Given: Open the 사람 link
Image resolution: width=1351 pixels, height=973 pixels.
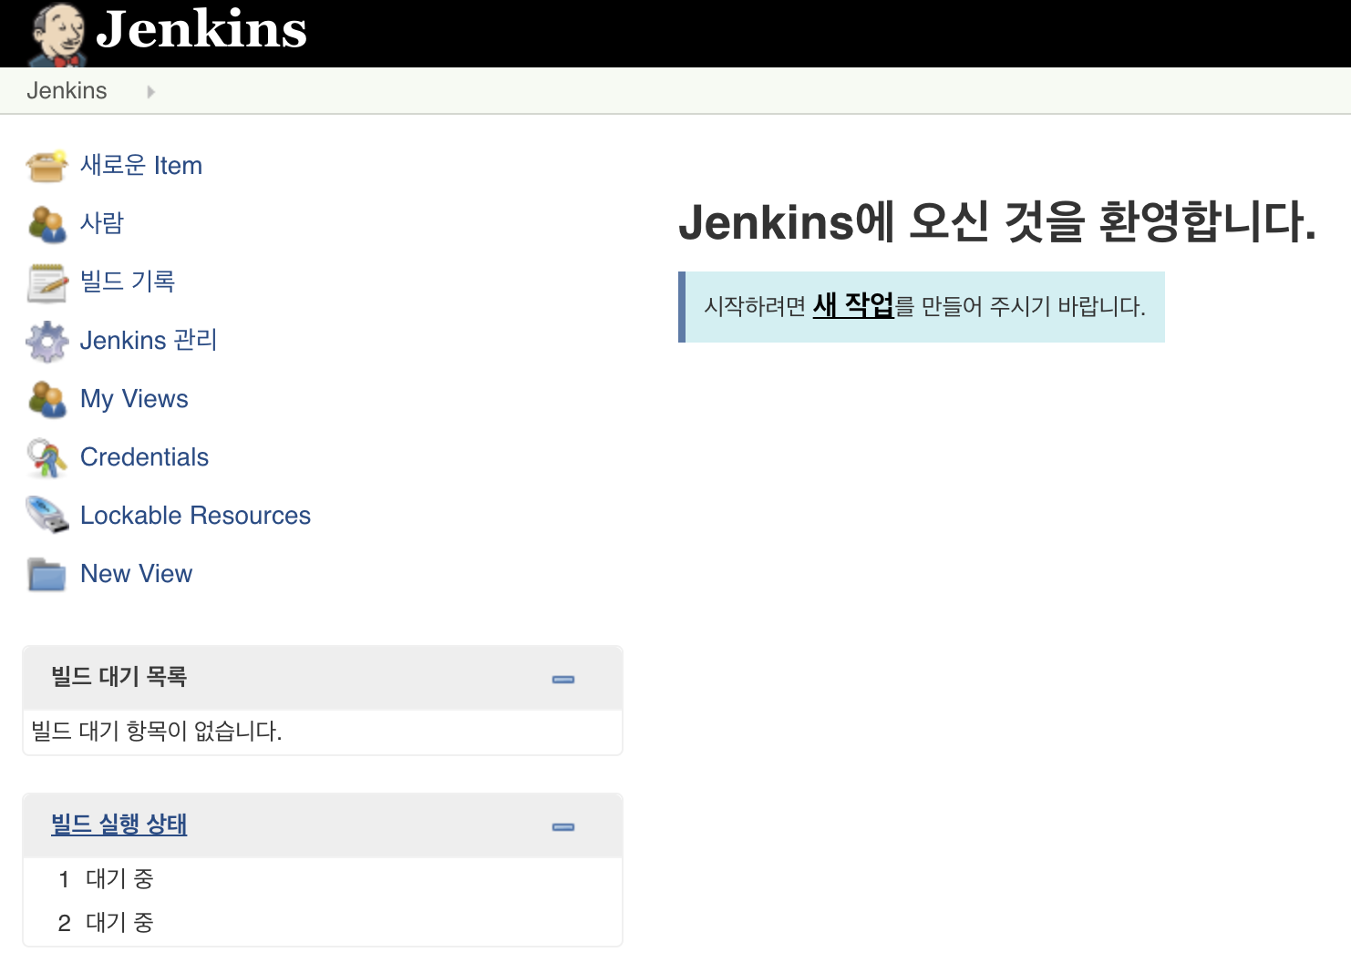Looking at the screenshot, I should point(102,223).
